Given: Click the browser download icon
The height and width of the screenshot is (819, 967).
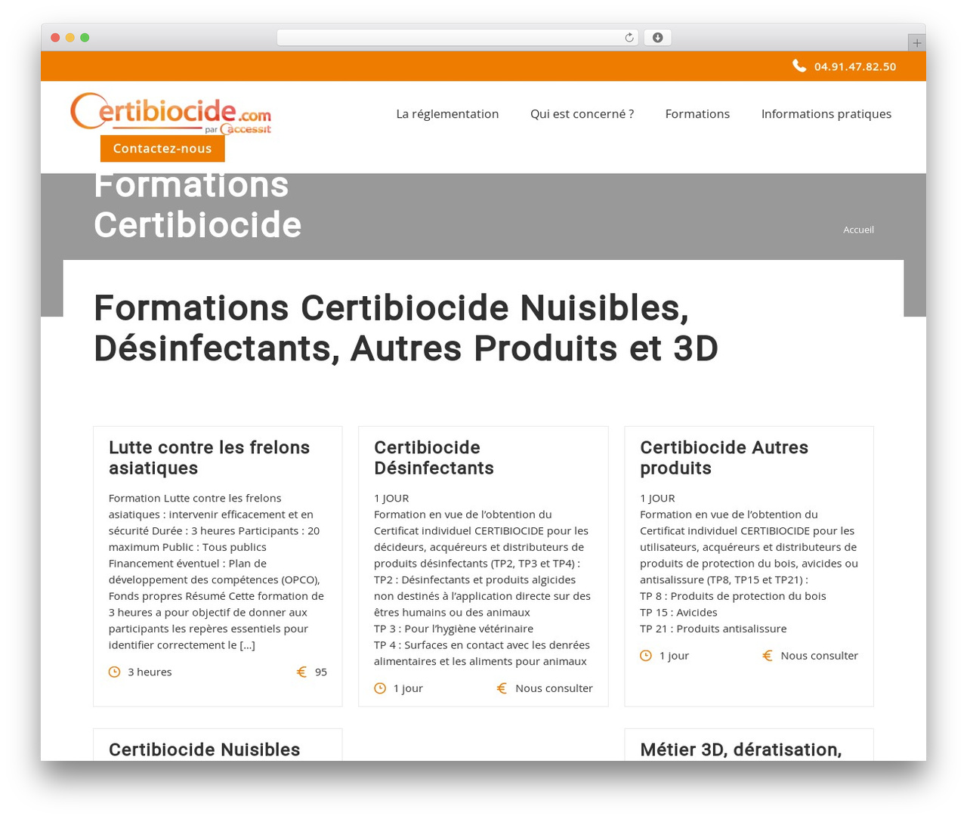Looking at the screenshot, I should point(657,38).
